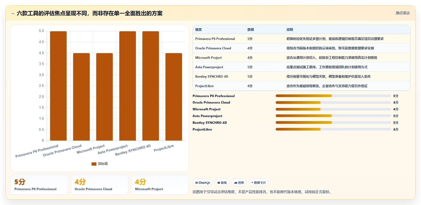Click the Asta Powerproject chart bar

click(x=128, y=86)
